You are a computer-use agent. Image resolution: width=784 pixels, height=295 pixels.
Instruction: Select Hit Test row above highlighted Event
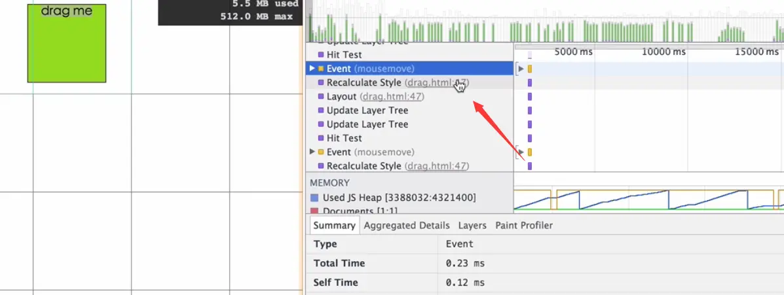pyautogui.click(x=409, y=54)
